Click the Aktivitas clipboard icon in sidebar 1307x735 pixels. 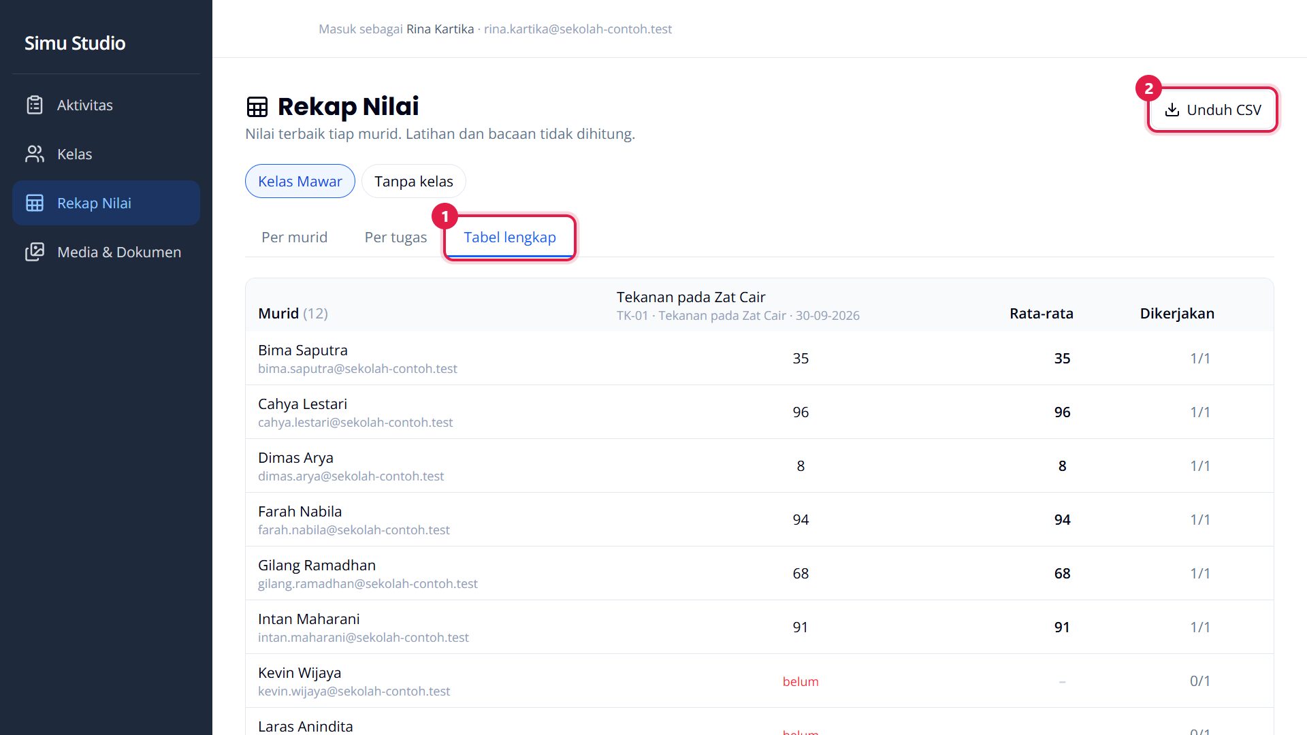(35, 105)
